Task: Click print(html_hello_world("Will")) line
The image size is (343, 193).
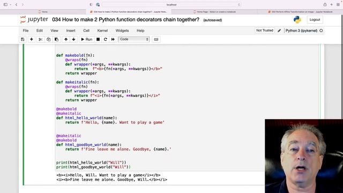Action: tap(91, 162)
